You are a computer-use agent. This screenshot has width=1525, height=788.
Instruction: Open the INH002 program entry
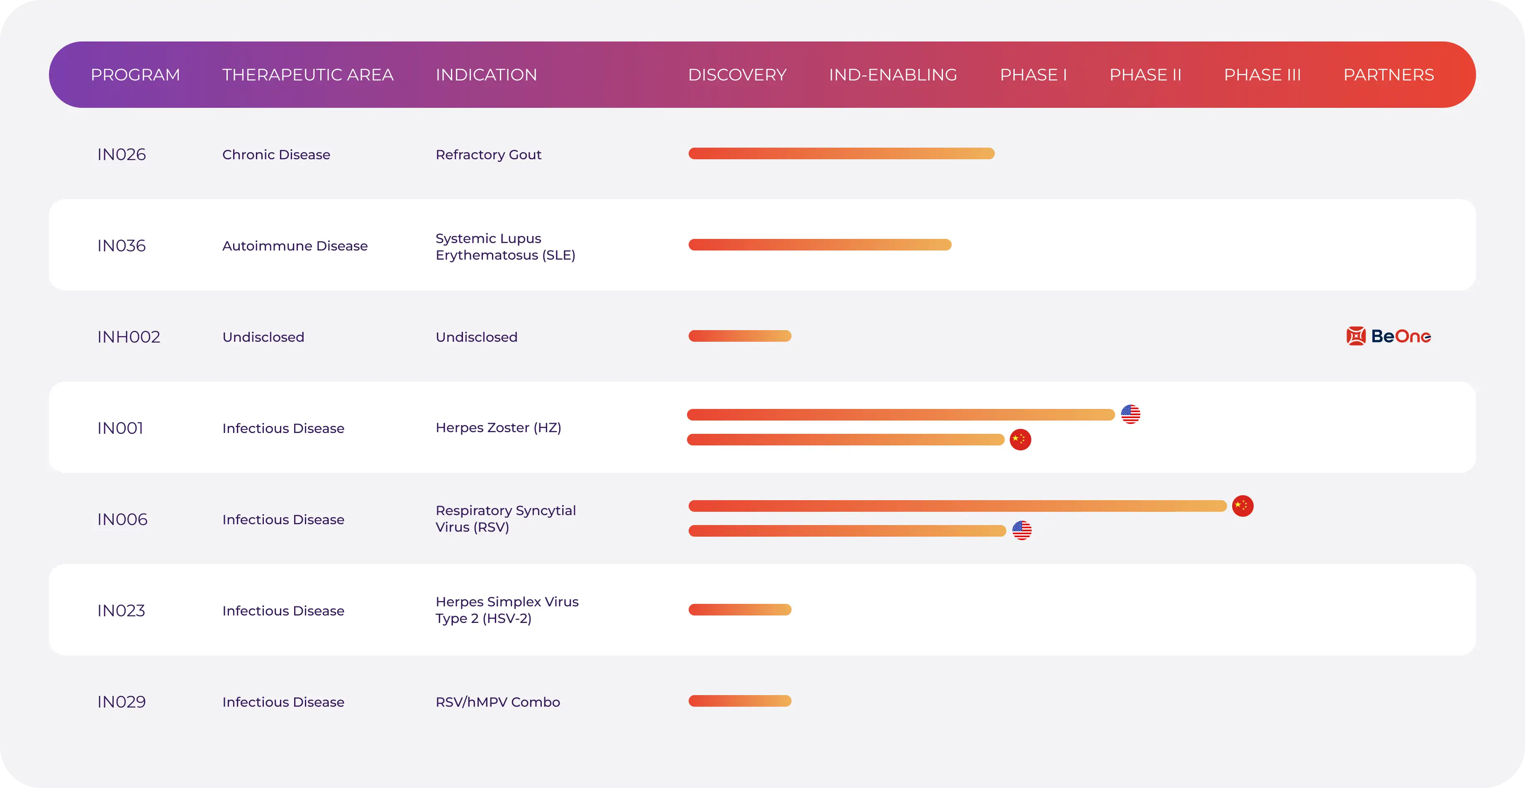(x=129, y=337)
